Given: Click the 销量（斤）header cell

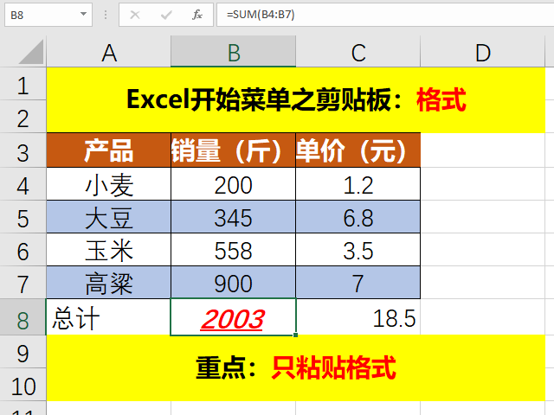Looking at the screenshot, I should click(233, 150).
